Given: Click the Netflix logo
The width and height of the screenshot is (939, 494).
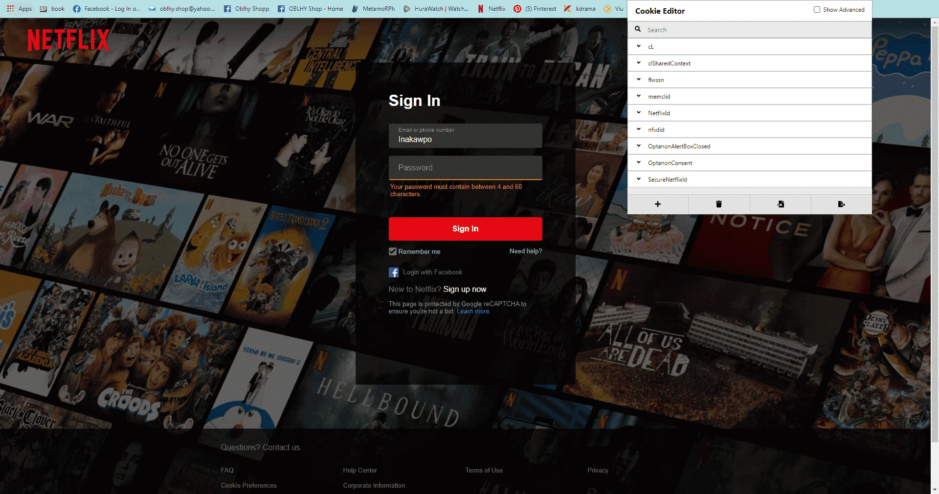Looking at the screenshot, I should pos(68,40).
